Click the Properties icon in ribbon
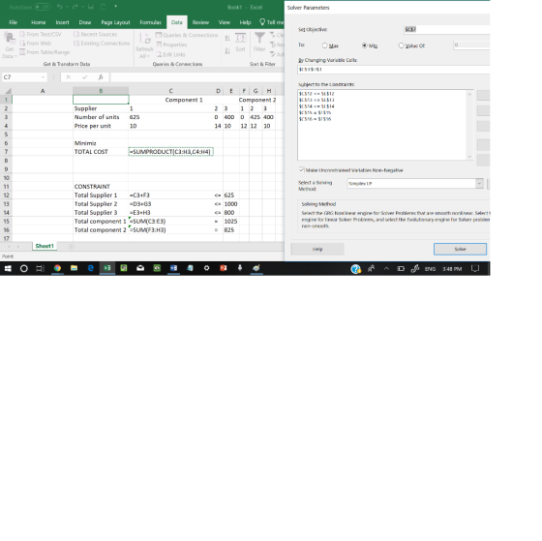Image resolution: width=542 pixels, height=541 pixels. 159,45
